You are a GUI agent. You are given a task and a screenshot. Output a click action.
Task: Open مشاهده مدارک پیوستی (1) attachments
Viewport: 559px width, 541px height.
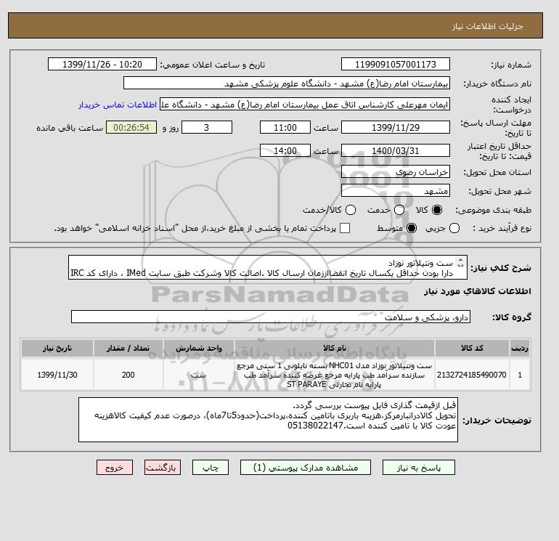coord(306,468)
